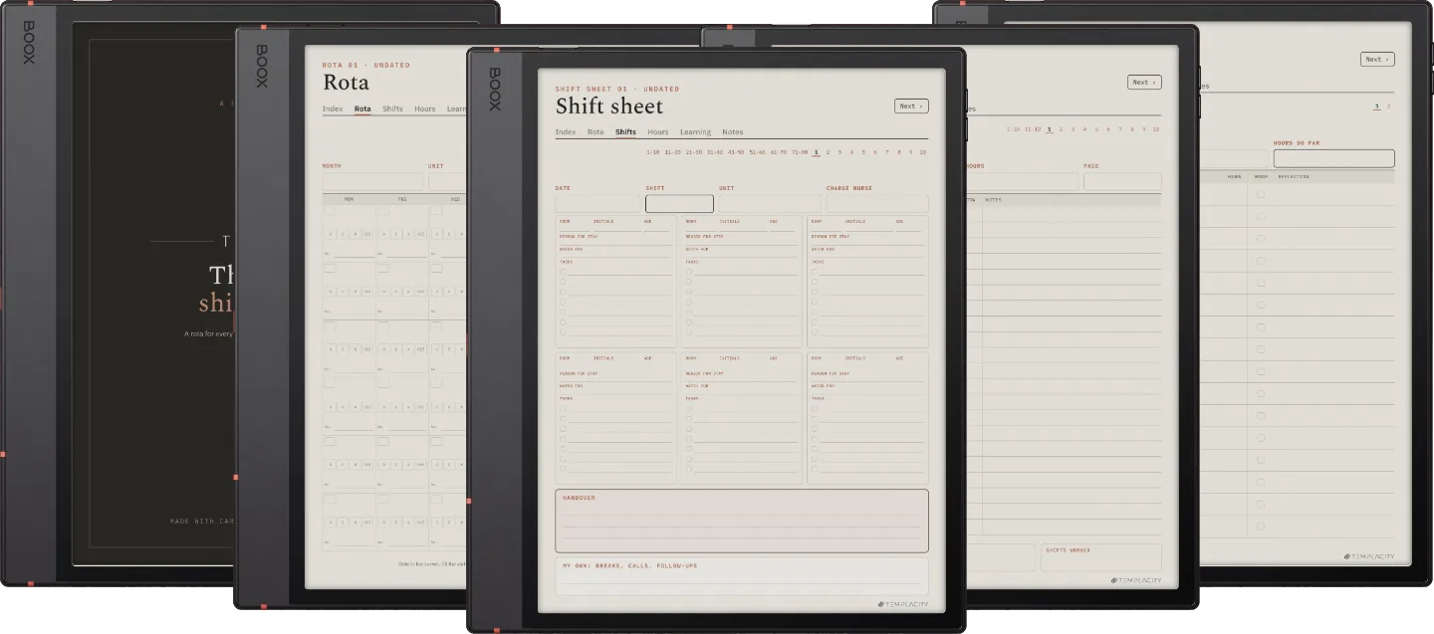Go to hours log page 2
1434x634 pixels.
click(x=1062, y=129)
